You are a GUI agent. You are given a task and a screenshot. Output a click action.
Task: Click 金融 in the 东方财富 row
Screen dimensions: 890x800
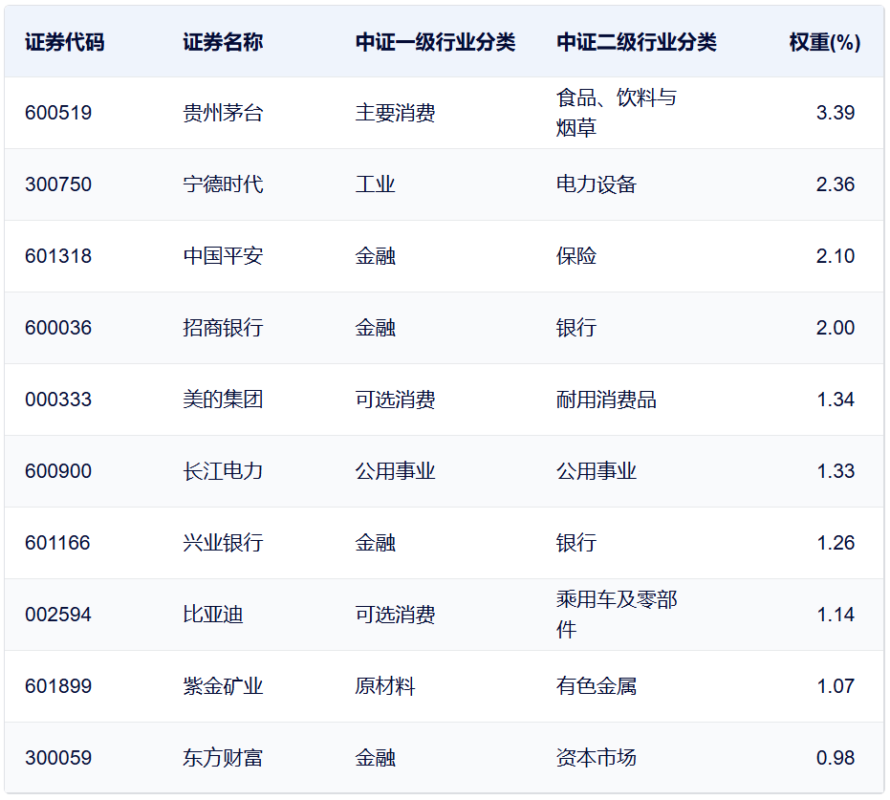375,758
